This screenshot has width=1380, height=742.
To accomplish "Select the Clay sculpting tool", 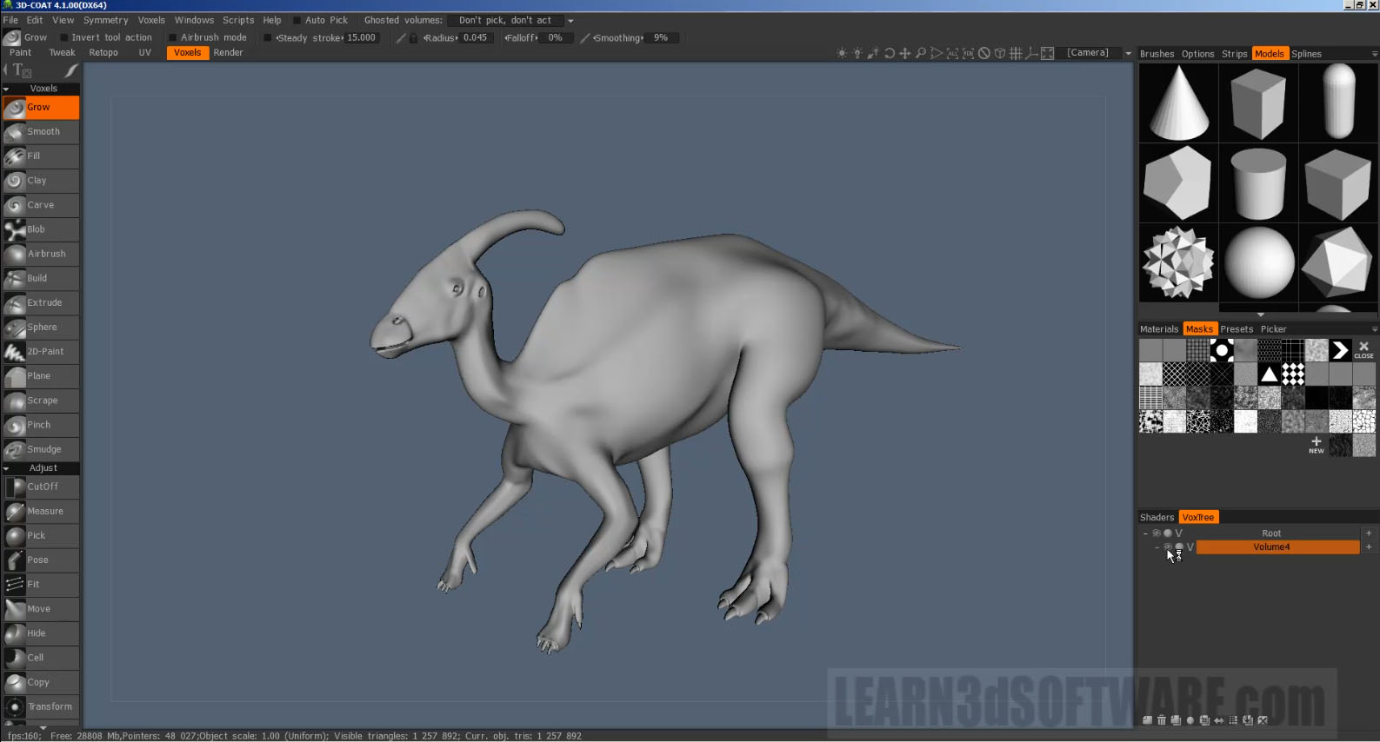I will 41,181.
